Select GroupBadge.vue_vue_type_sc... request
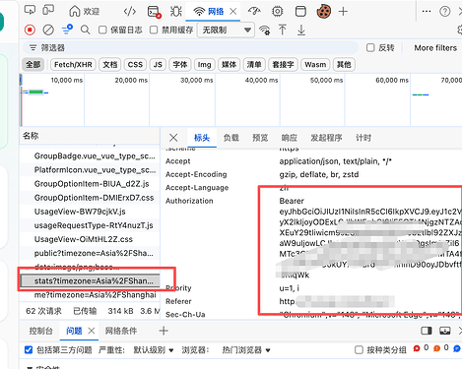The image size is (462, 369). [90, 156]
